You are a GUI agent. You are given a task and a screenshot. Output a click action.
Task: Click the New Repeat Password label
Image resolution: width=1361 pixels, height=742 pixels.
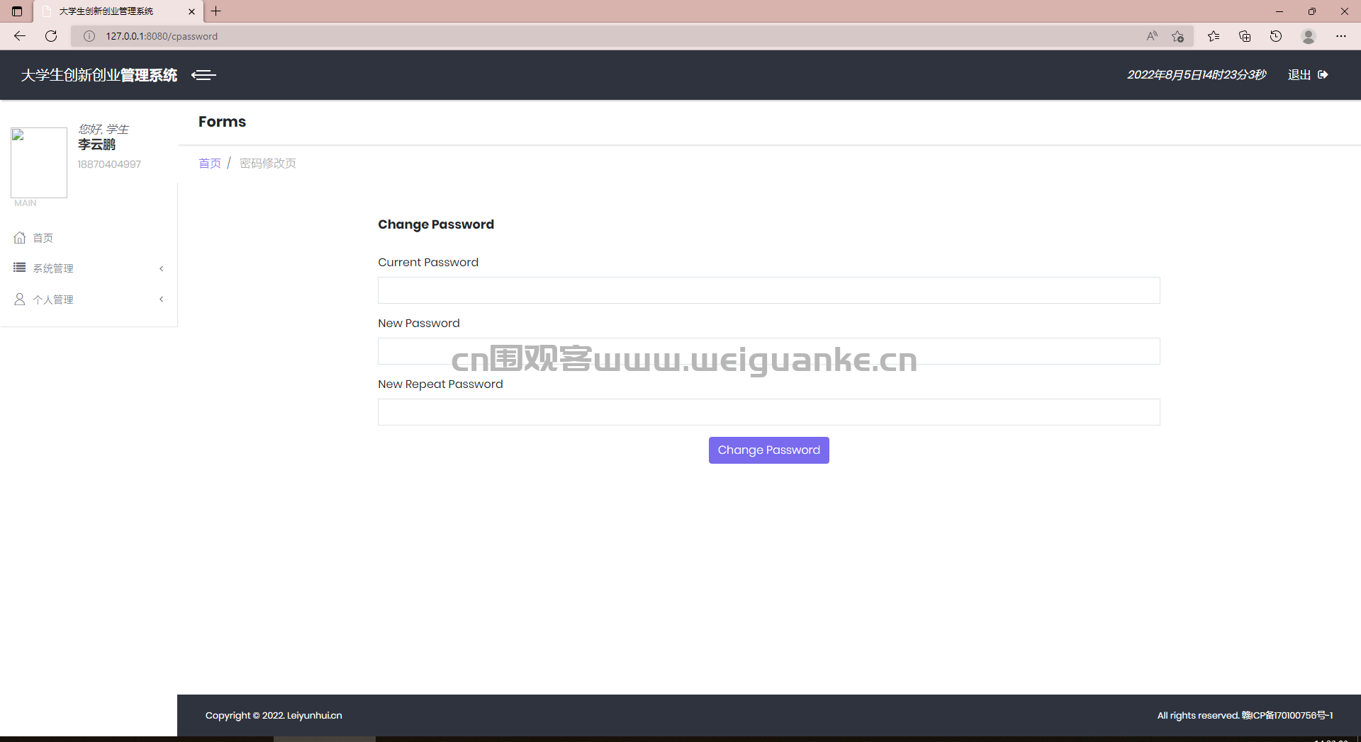440,384
